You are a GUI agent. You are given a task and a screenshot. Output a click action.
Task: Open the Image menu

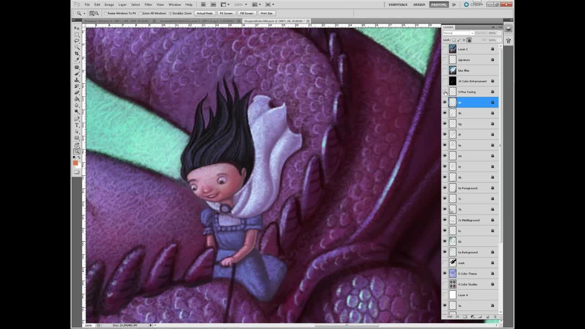pos(109,5)
